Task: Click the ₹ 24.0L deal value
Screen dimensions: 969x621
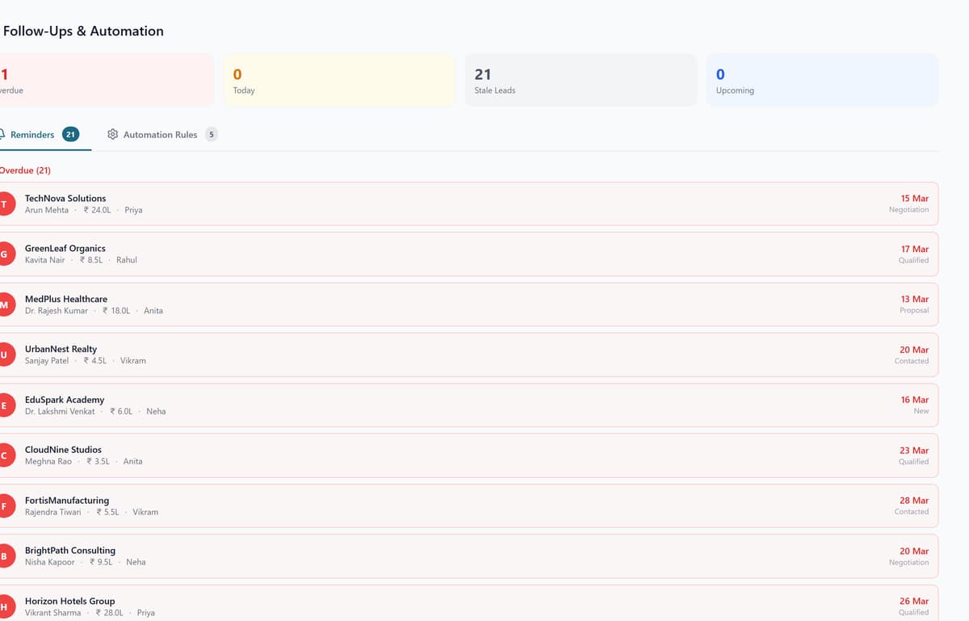Action: (98, 210)
